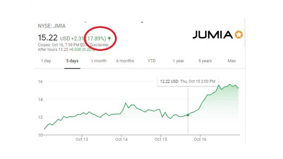Select the 5 days range tab
283x159 pixels.
tap(72, 61)
